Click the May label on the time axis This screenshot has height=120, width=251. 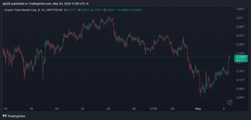pyautogui.click(x=198, y=109)
